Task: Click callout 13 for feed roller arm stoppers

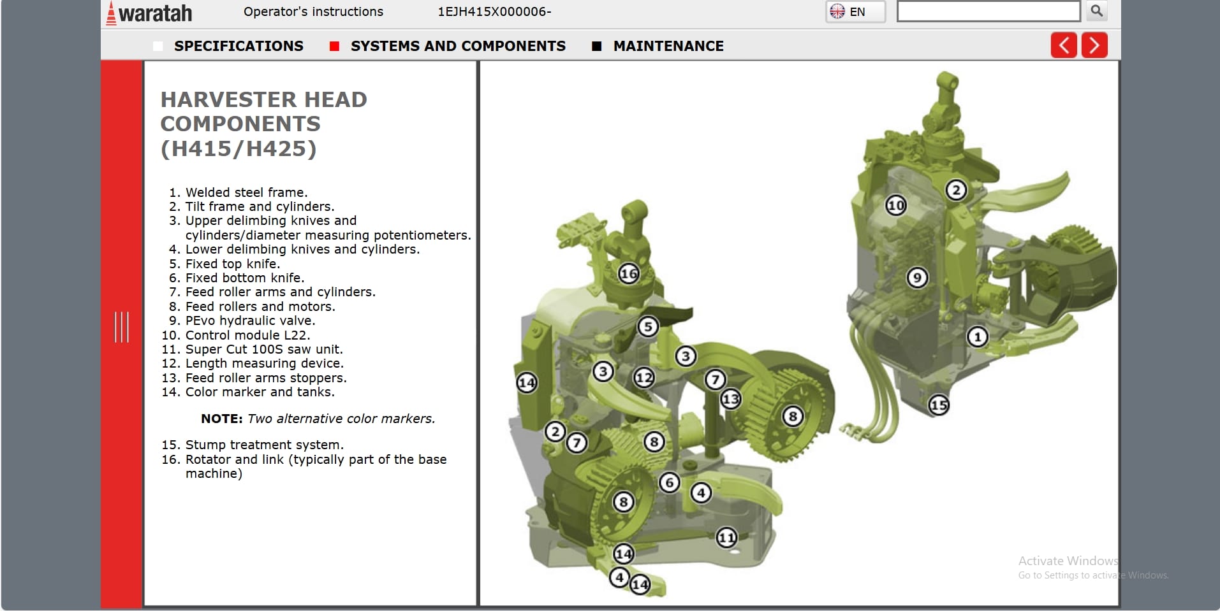Action: tap(731, 399)
